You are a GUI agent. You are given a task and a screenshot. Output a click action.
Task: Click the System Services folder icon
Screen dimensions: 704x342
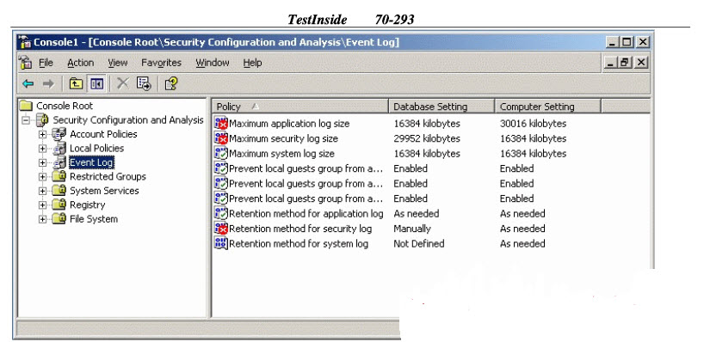tap(59, 191)
